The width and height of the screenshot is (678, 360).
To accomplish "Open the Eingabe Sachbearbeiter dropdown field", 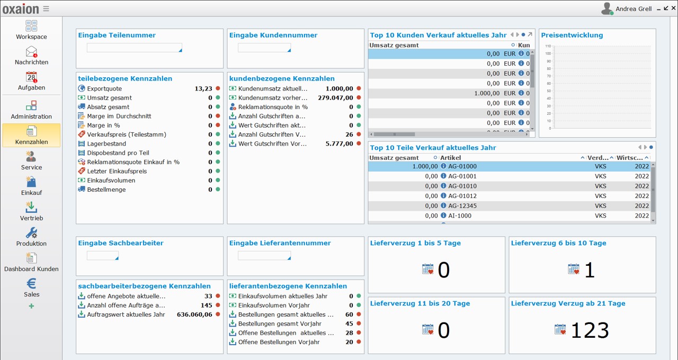I will point(103,256).
